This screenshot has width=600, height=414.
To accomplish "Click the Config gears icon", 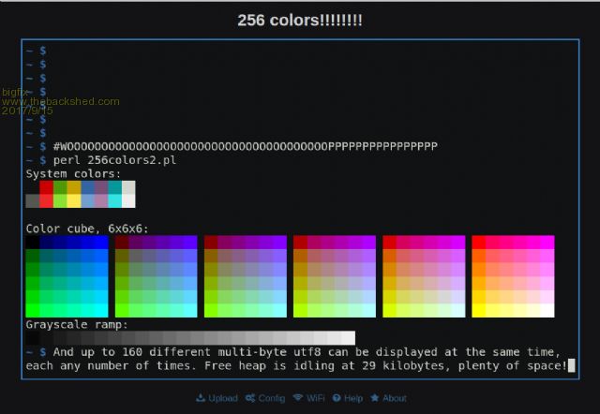I will [250, 398].
